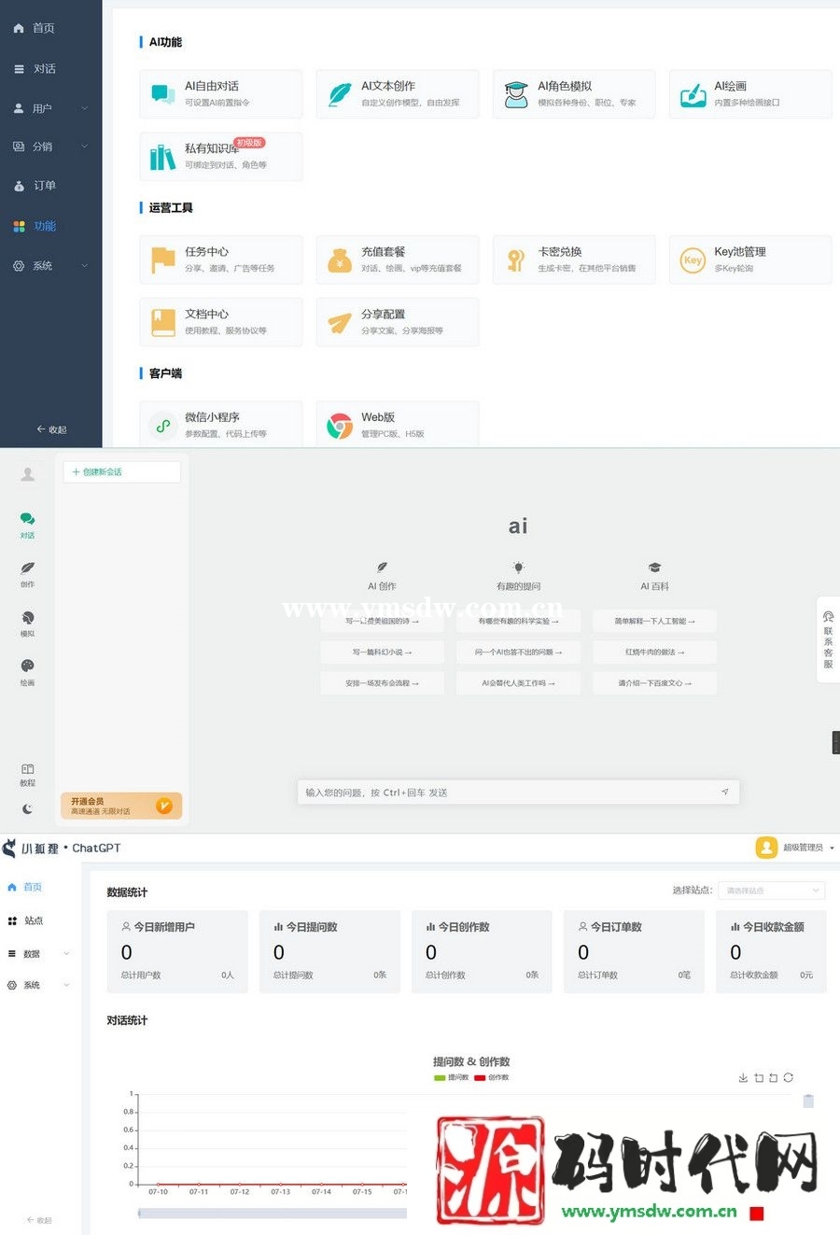Click the send arrow in the message box
The width and height of the screenshot is (840, 1235).
[725, 791]
